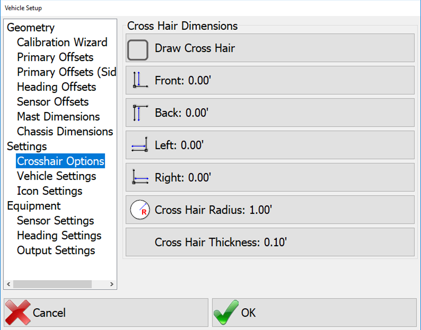This screenshot has width=421, height=330.
Task: Edit the Right: 0.00' value
Action: 270,177
